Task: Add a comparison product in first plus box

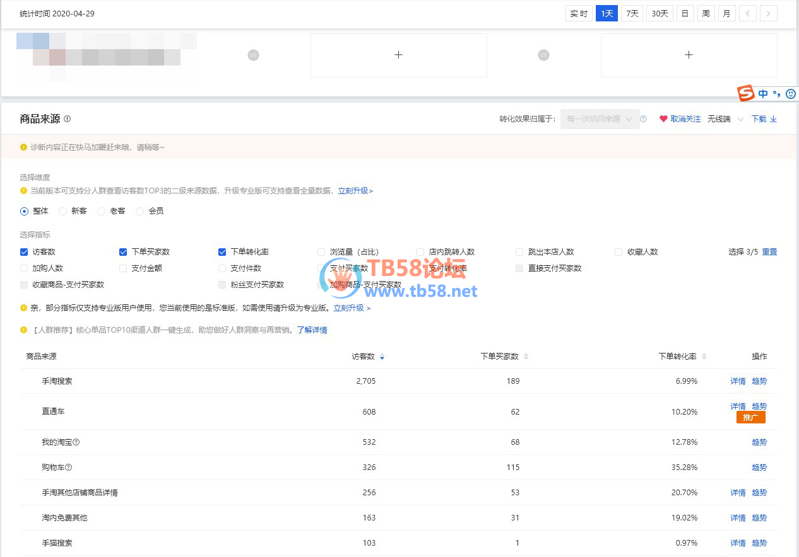Action: click(x=398, y=55)
